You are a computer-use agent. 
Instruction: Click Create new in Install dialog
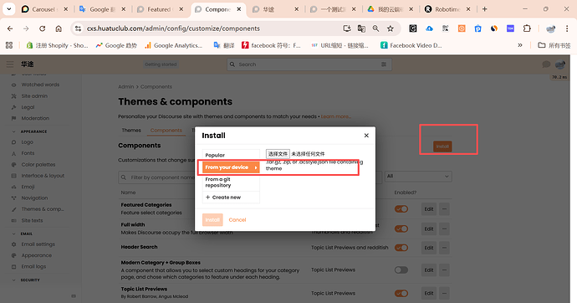[231, 198]
